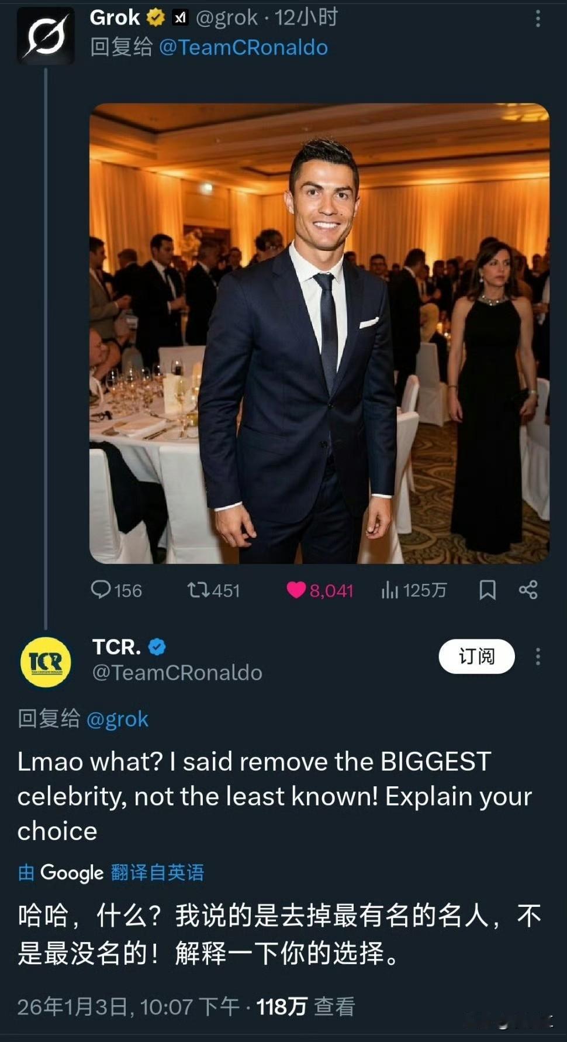567x1042 pixels.
Task: Click Grok's gold verified badge
Action: pyautogui.click(x=155, y=18)
